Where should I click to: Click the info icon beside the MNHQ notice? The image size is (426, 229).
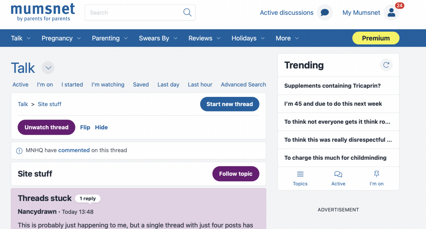click(19, 150)
